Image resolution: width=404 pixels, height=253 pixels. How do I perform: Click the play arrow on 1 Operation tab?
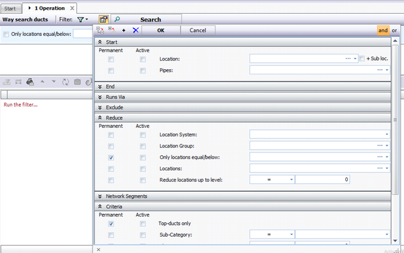[29, 8]
